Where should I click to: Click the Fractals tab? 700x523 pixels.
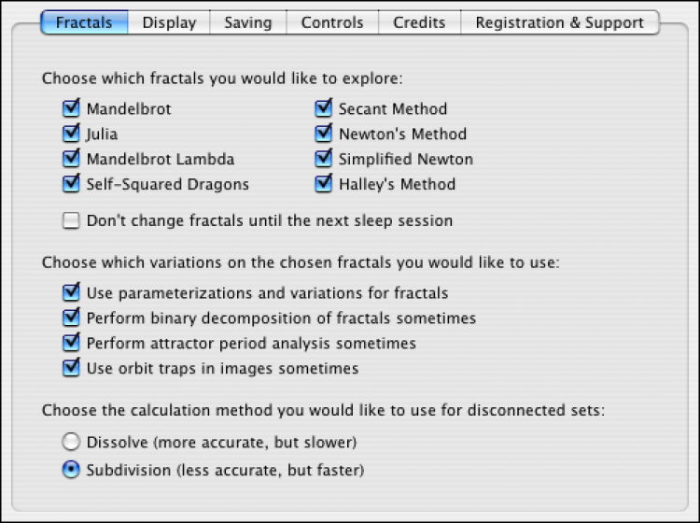pos(84,22)
